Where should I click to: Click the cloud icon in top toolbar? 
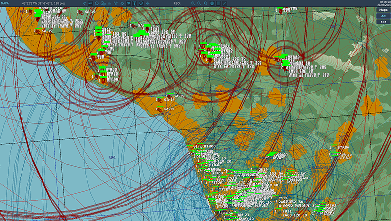pos(109,3)
